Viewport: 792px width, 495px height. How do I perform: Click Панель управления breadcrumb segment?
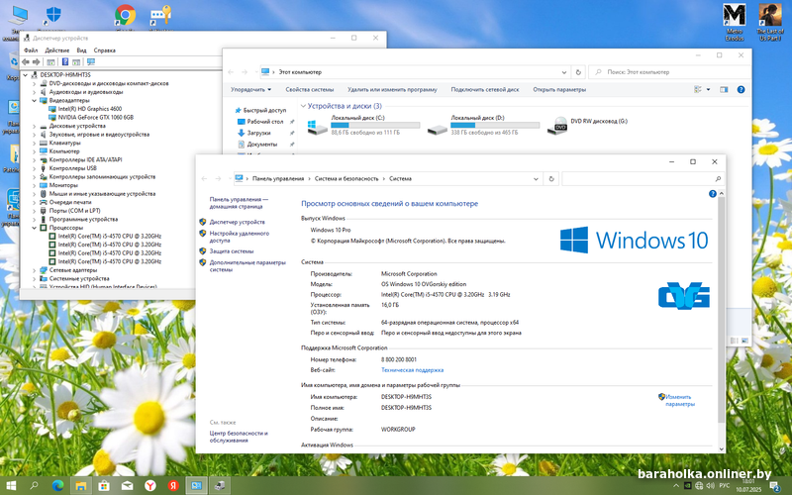[x=278, y=179]
